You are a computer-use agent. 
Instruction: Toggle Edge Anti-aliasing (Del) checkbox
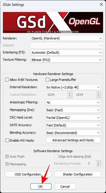(56, 157)
